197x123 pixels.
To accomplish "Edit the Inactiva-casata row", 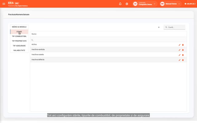I will 179,55.
